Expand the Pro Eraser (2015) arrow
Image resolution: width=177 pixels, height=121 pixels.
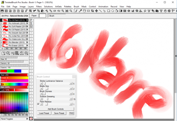[27, 46]
